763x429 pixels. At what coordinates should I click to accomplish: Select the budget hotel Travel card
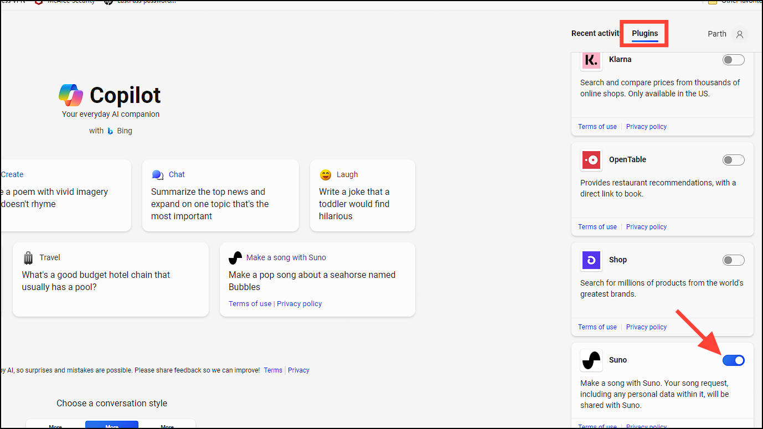pos(111,280)
